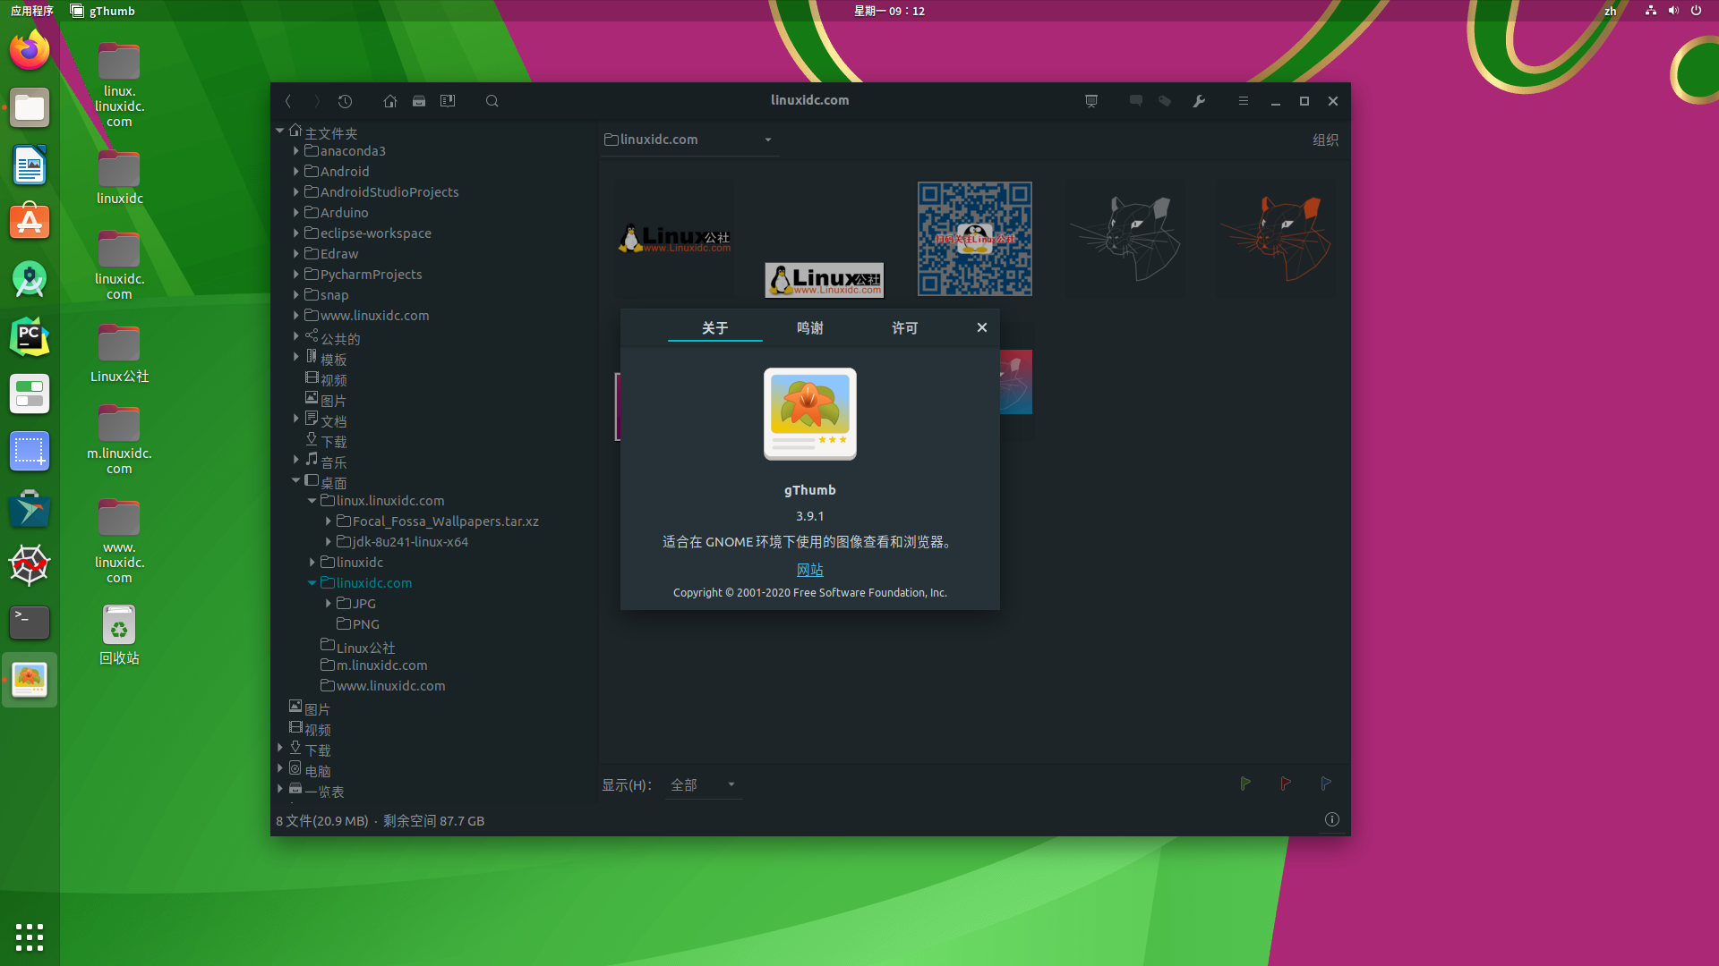1719x966 pixels.
Task: Click the red flag filter icon
Action: 1285,784
